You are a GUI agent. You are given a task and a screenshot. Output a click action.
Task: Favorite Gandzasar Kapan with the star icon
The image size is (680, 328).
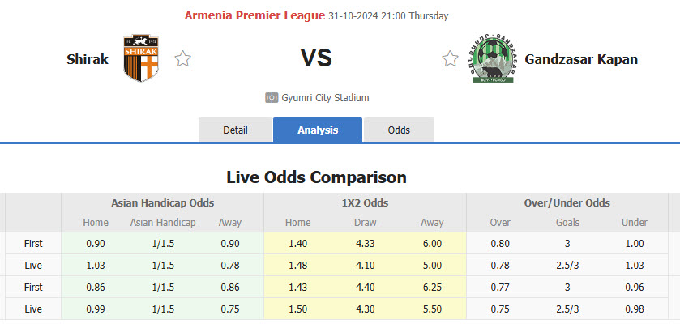[450, 59]
